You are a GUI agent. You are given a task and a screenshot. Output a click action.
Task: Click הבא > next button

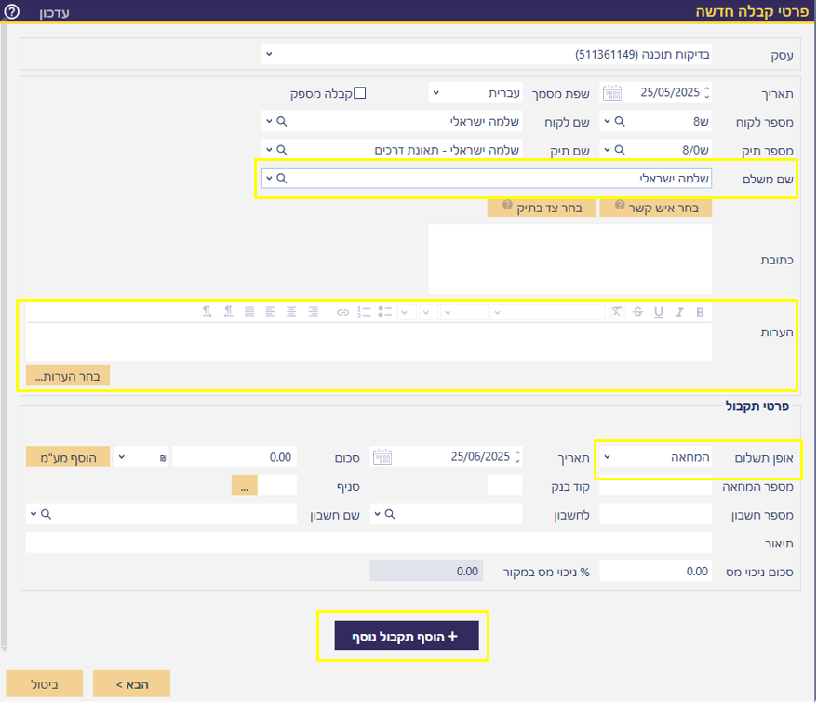tap(131, 683)
